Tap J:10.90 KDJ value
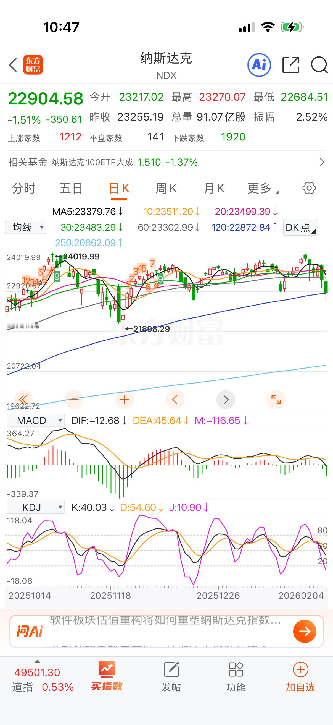 189,507
